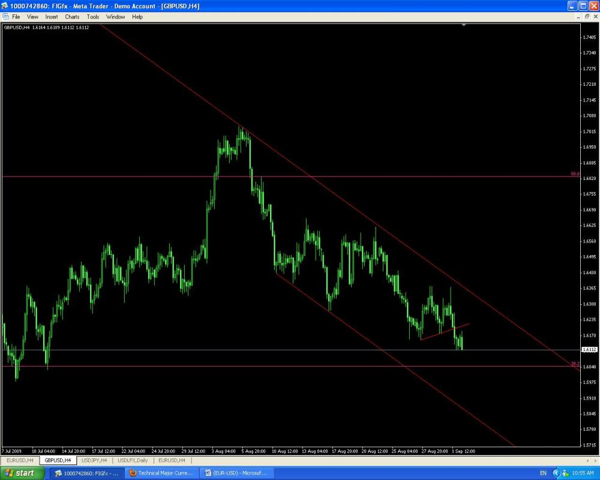
Task: Click the current price label 1.6112 on the scale
Action: coord(589,349)
